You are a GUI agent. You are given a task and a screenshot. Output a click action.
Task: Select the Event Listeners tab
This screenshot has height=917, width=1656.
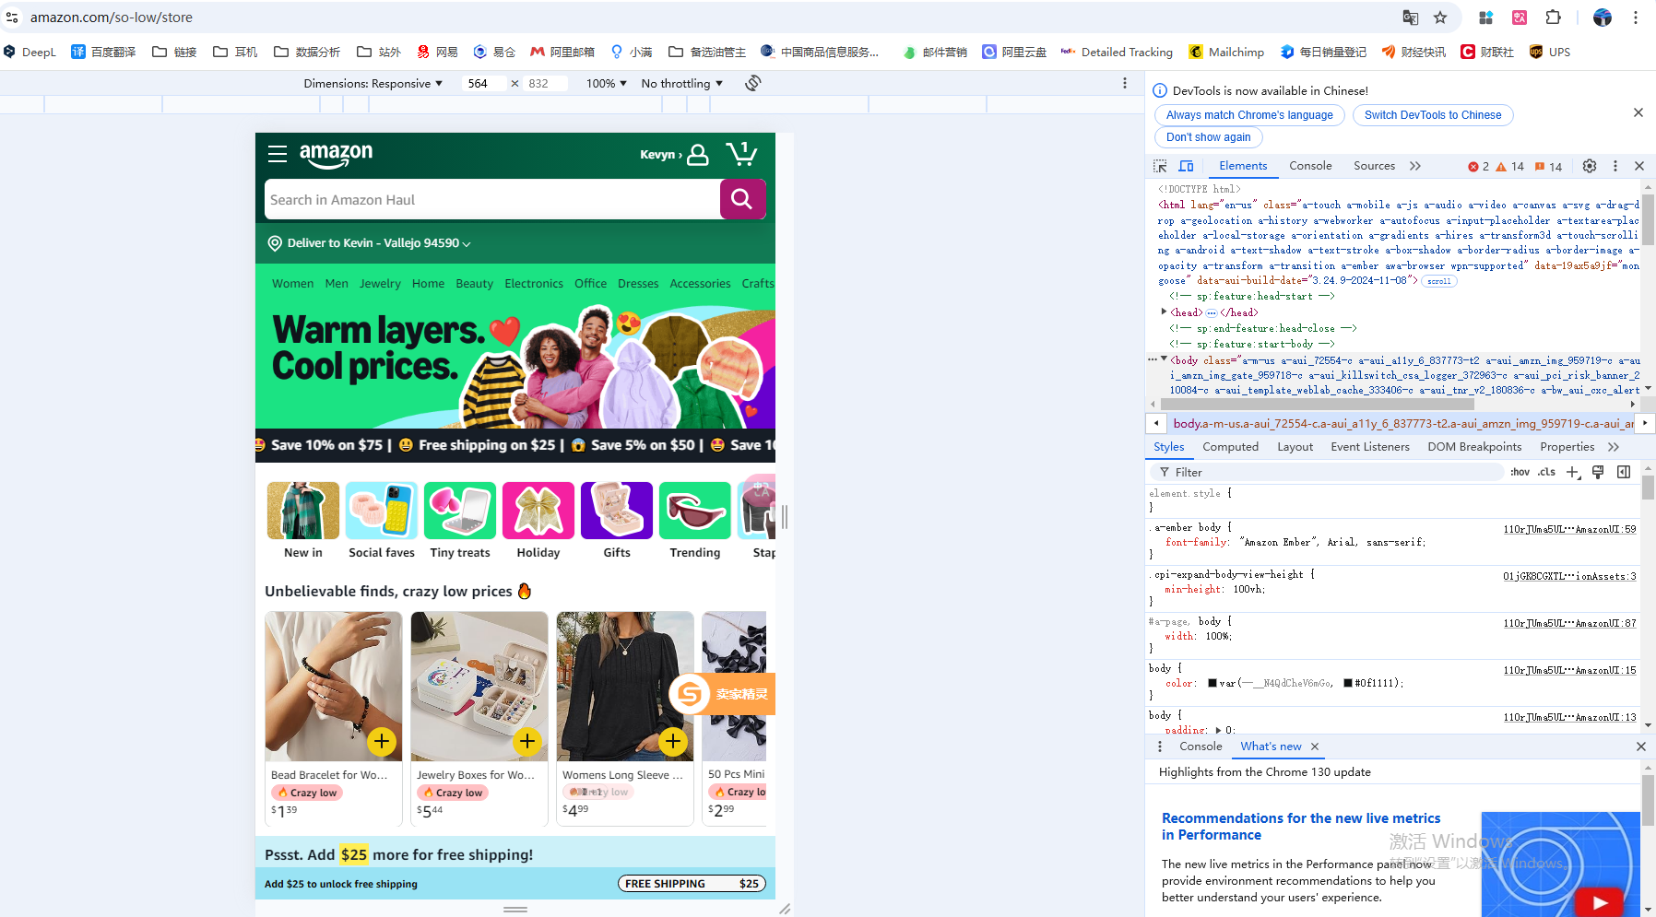pos(1370,447)
